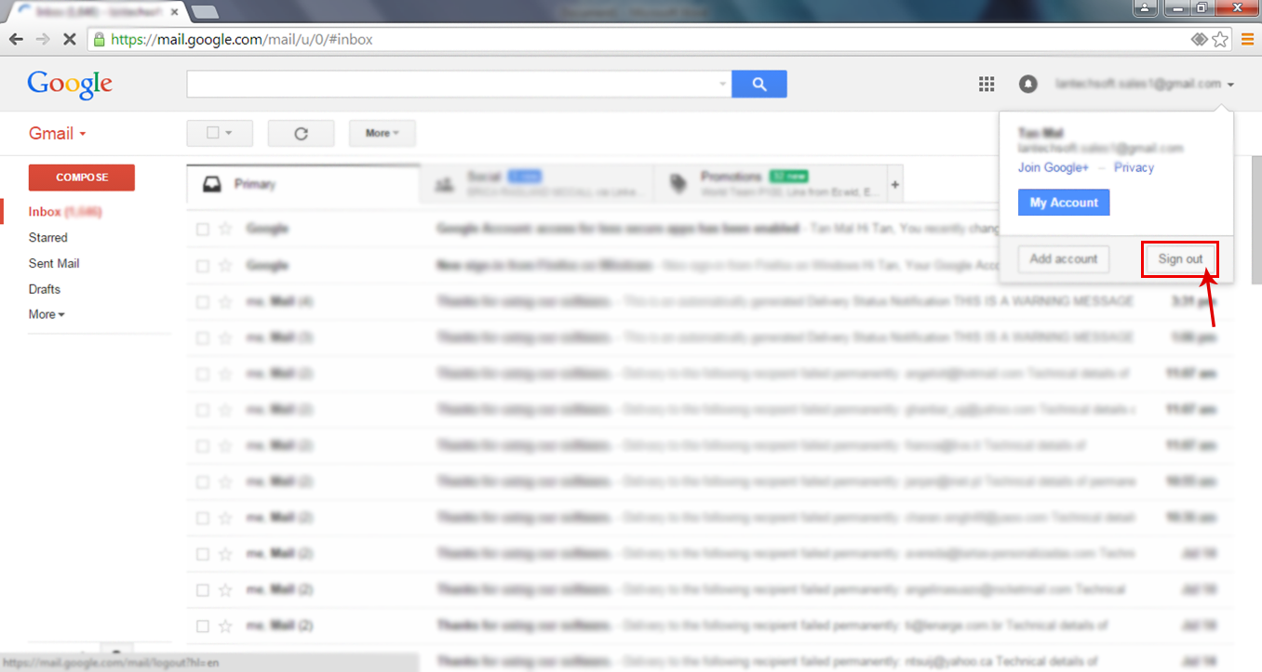The image size is (1262, 672).
Task: Open the Chrome hamburger menu
Action: point(1247,40)
